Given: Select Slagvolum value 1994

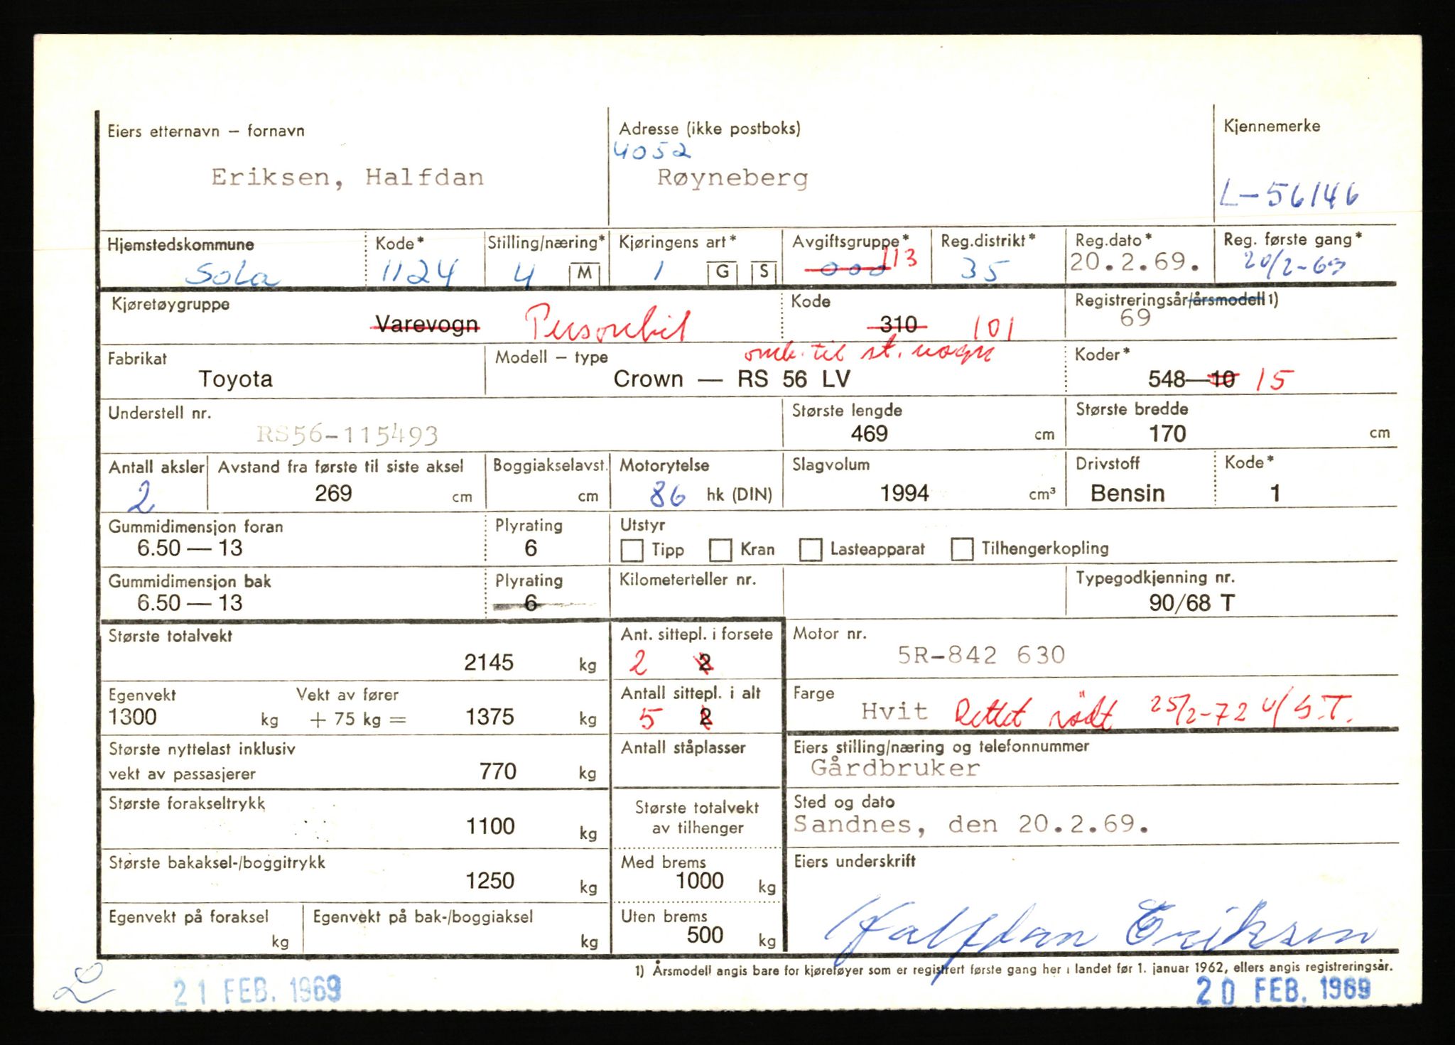Looking at the screenshot, I should pos(904,493).
